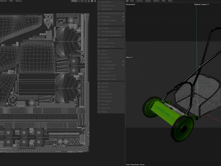Click the Paste UV command
The image size is (221, 166).
pyautogui.click(x=111, y=87)
